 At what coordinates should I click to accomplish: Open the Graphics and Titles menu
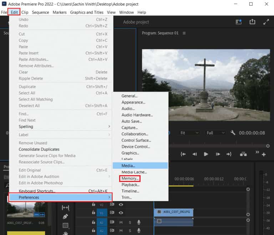pyautogui.click(x=87, y=12)
